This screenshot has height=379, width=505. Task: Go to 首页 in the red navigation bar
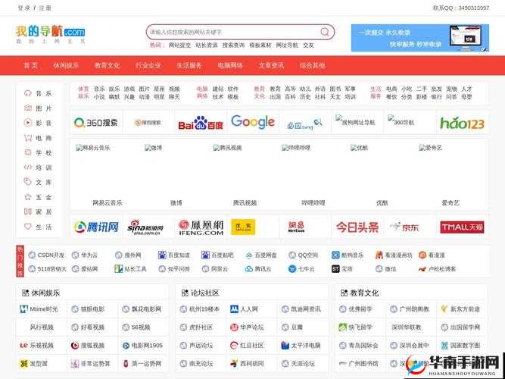pyautogui.click(x=30, y=65)
